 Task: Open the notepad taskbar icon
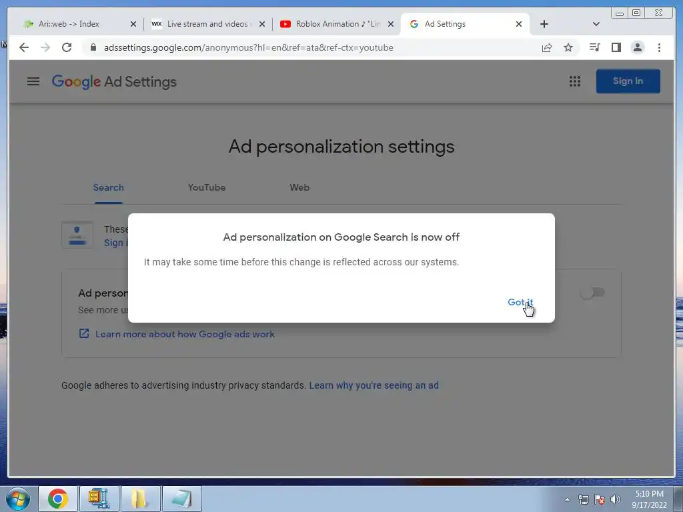181,499
